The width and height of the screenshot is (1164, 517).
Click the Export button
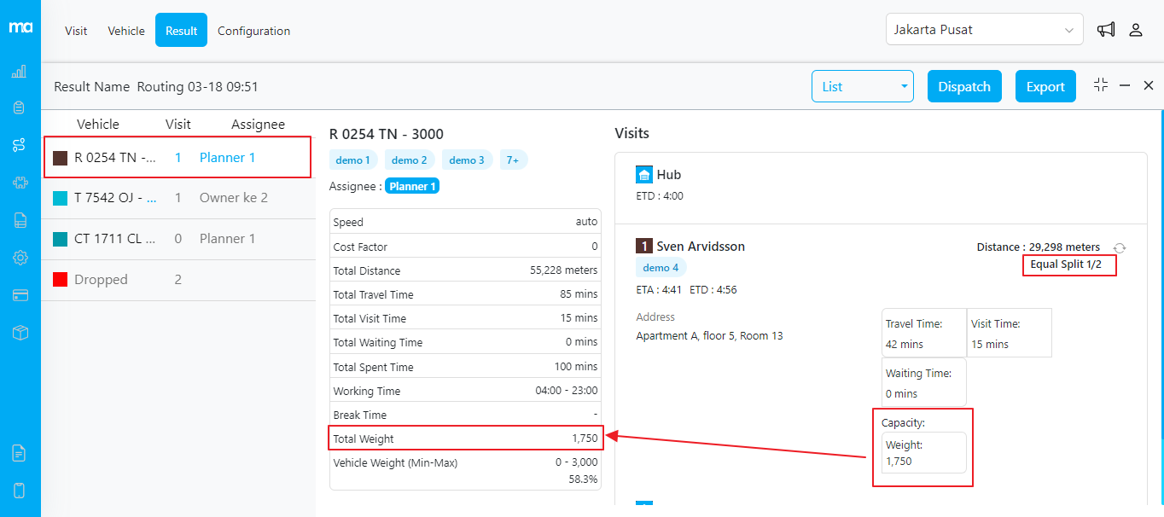[x=1045, y=86]
